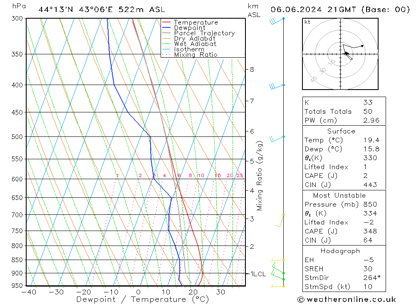Click the 'kt' label in hodograph

307,22
